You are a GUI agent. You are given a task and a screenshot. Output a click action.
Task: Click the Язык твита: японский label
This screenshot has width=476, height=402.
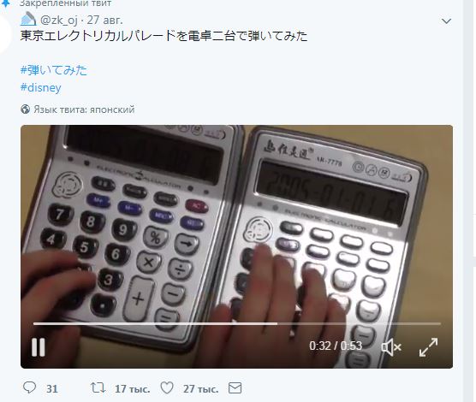tap(84, 109)
